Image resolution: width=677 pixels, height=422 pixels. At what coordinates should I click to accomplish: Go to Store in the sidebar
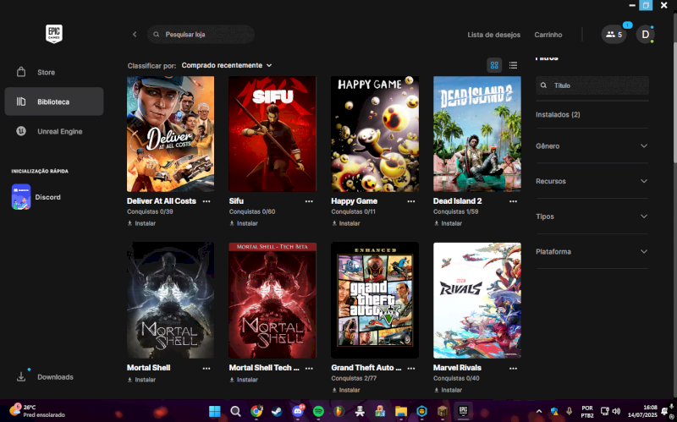tap(46, 72)
